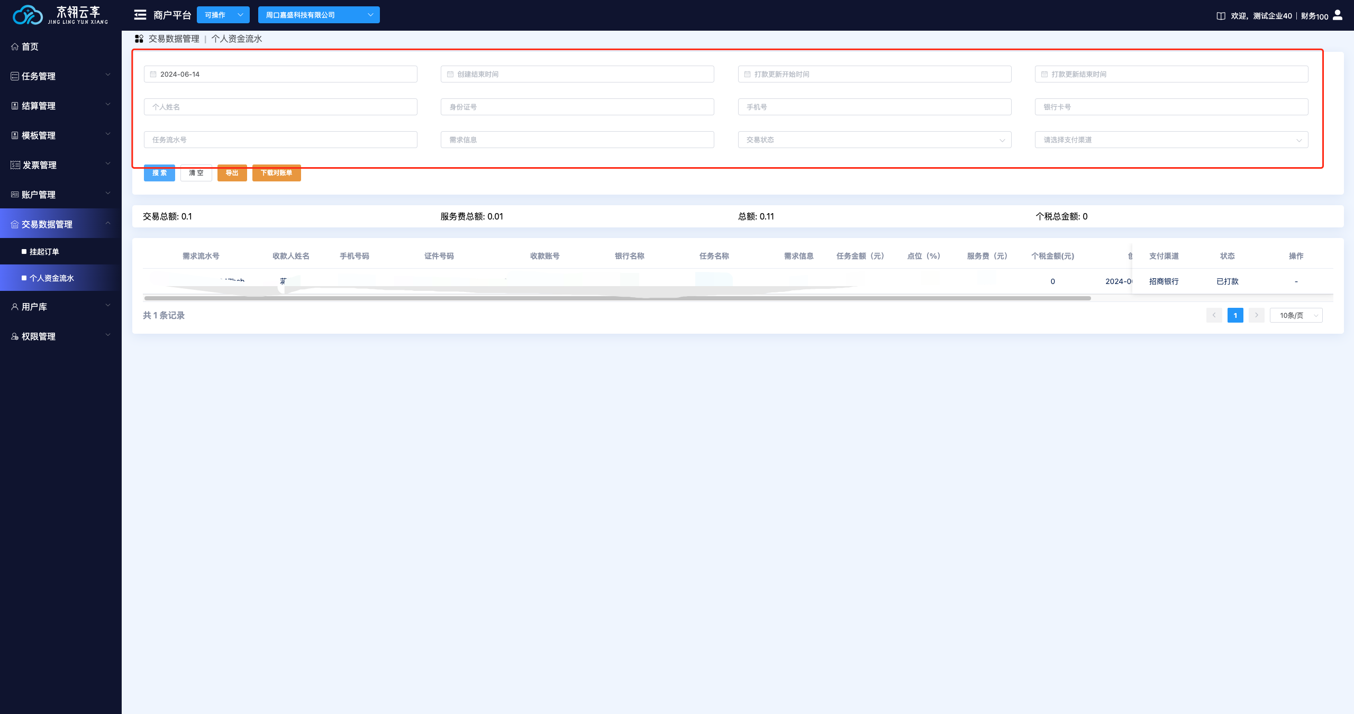This screenshot has height=714, width=1354.
Task: Click calendar icon in 2024-06-14 date field
Action: click(x=153, y=74)
